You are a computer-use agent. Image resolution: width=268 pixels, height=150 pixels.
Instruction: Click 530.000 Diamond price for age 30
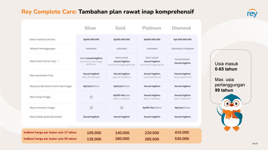(x=182, y=139)
